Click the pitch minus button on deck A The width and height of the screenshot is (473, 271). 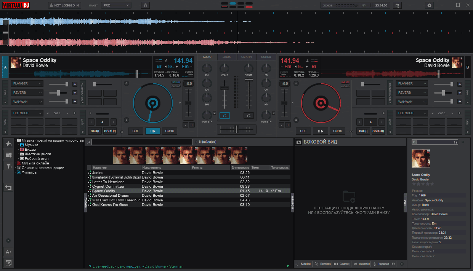pos(185,125)
